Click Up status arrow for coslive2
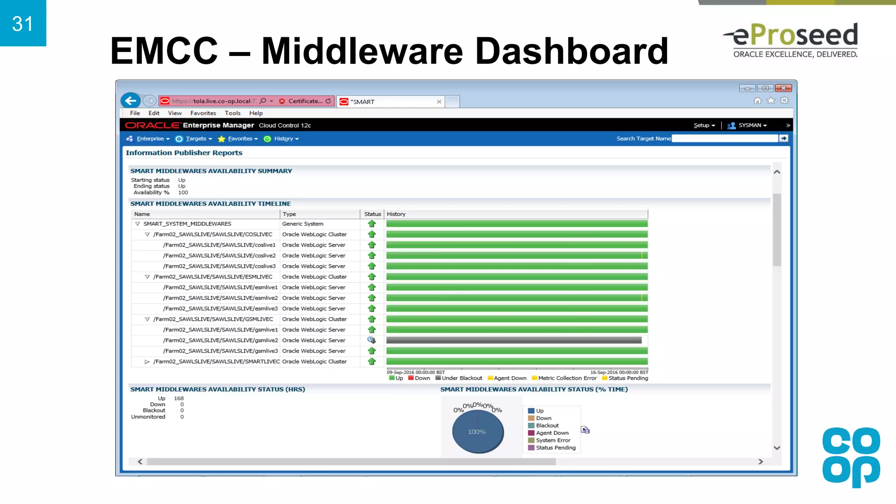 click(x=372, y=255)
